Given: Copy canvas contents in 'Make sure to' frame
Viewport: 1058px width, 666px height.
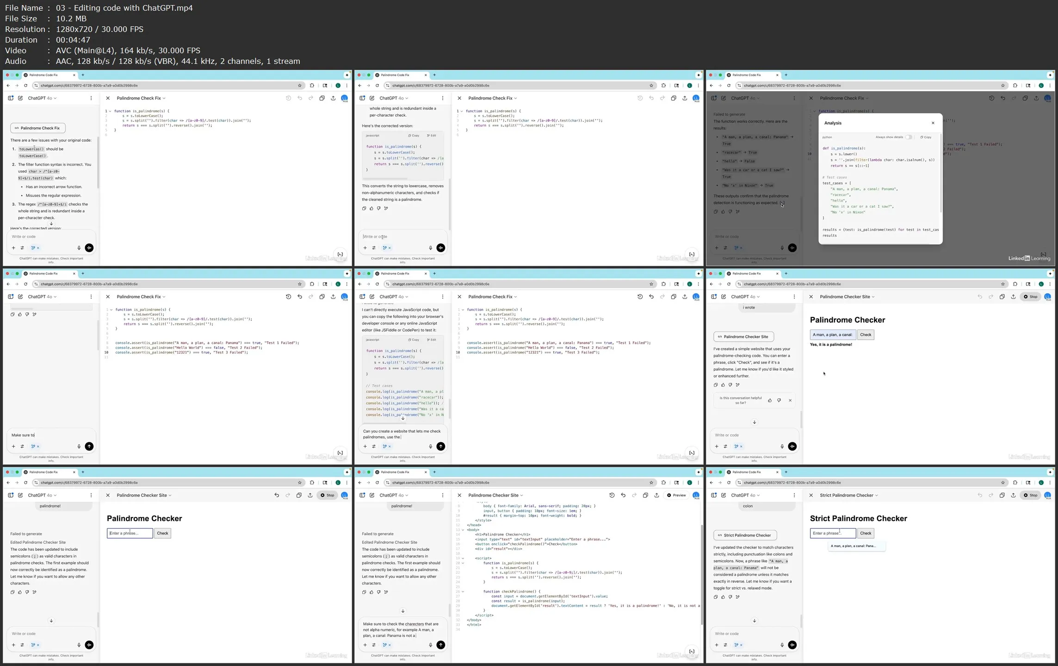Looking at the screenshot, I should click(x=322, y=297).
